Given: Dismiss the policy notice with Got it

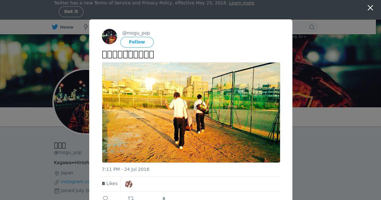Looking at the screenshot, I should click(x=71, y=12).
